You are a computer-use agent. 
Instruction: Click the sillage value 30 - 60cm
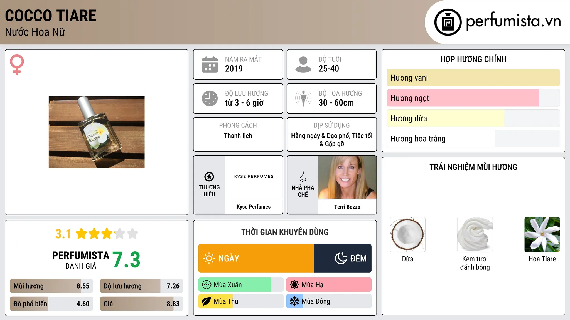(x=336, y=103)
